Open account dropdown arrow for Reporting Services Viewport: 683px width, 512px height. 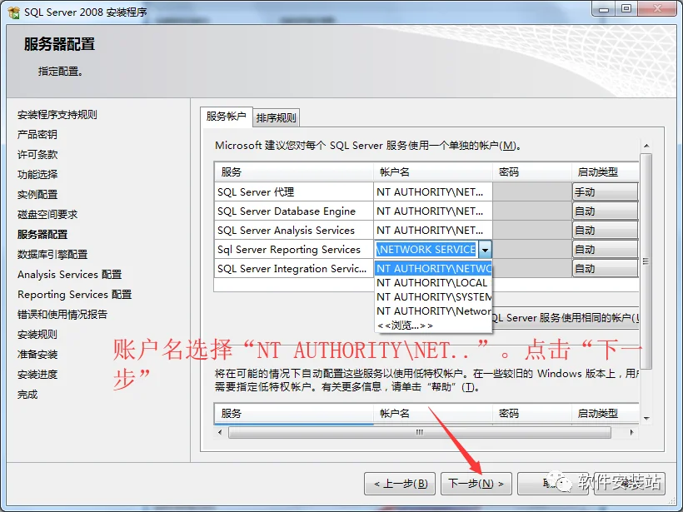pos(485,250)
